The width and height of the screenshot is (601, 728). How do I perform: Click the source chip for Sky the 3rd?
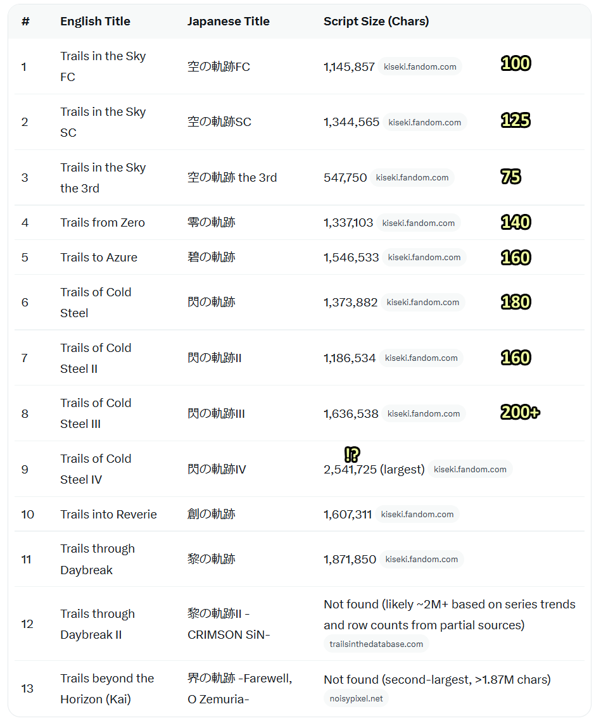point(412,178)
